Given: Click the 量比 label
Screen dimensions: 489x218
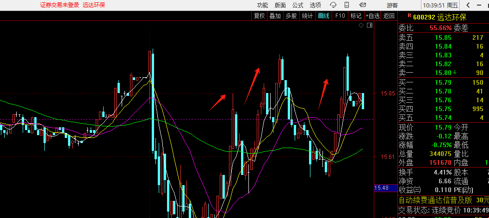Looking at the screenshot, I should [x=461, y=154].
